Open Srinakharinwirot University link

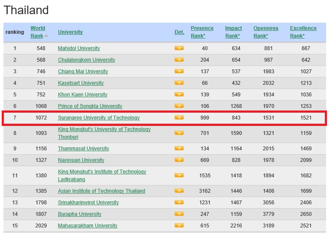click(x=88, y=203)
